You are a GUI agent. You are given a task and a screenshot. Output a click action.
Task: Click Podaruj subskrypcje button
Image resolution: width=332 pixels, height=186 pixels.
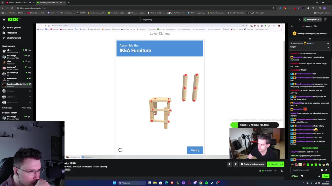click(252, 164)
